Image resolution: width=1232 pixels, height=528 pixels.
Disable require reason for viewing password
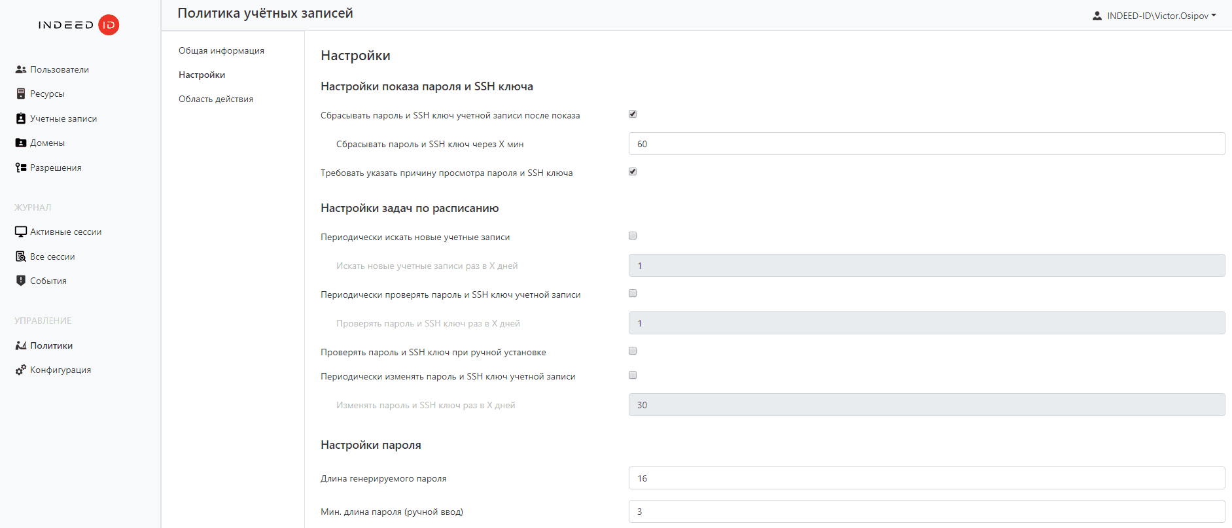(633, 171)
